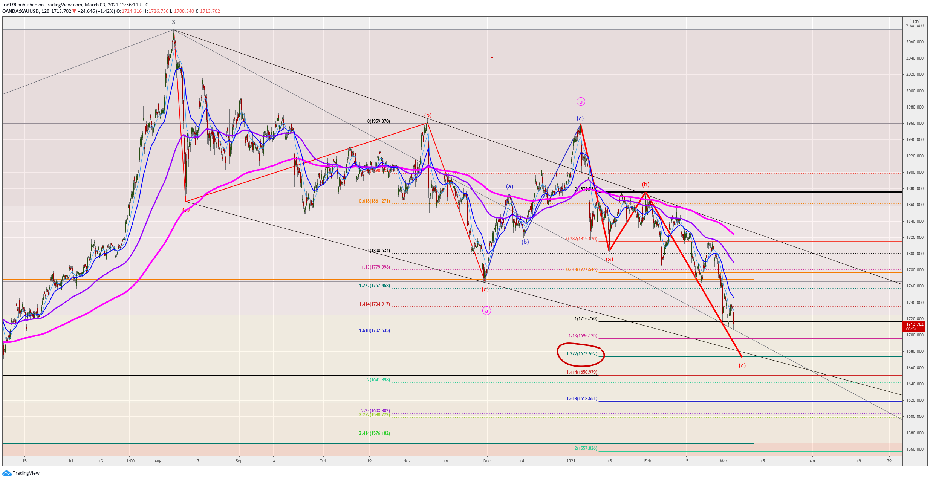Screen dimensions: 930x480
Task: Click the blue (a) wave label
Action: coord(509,186)
